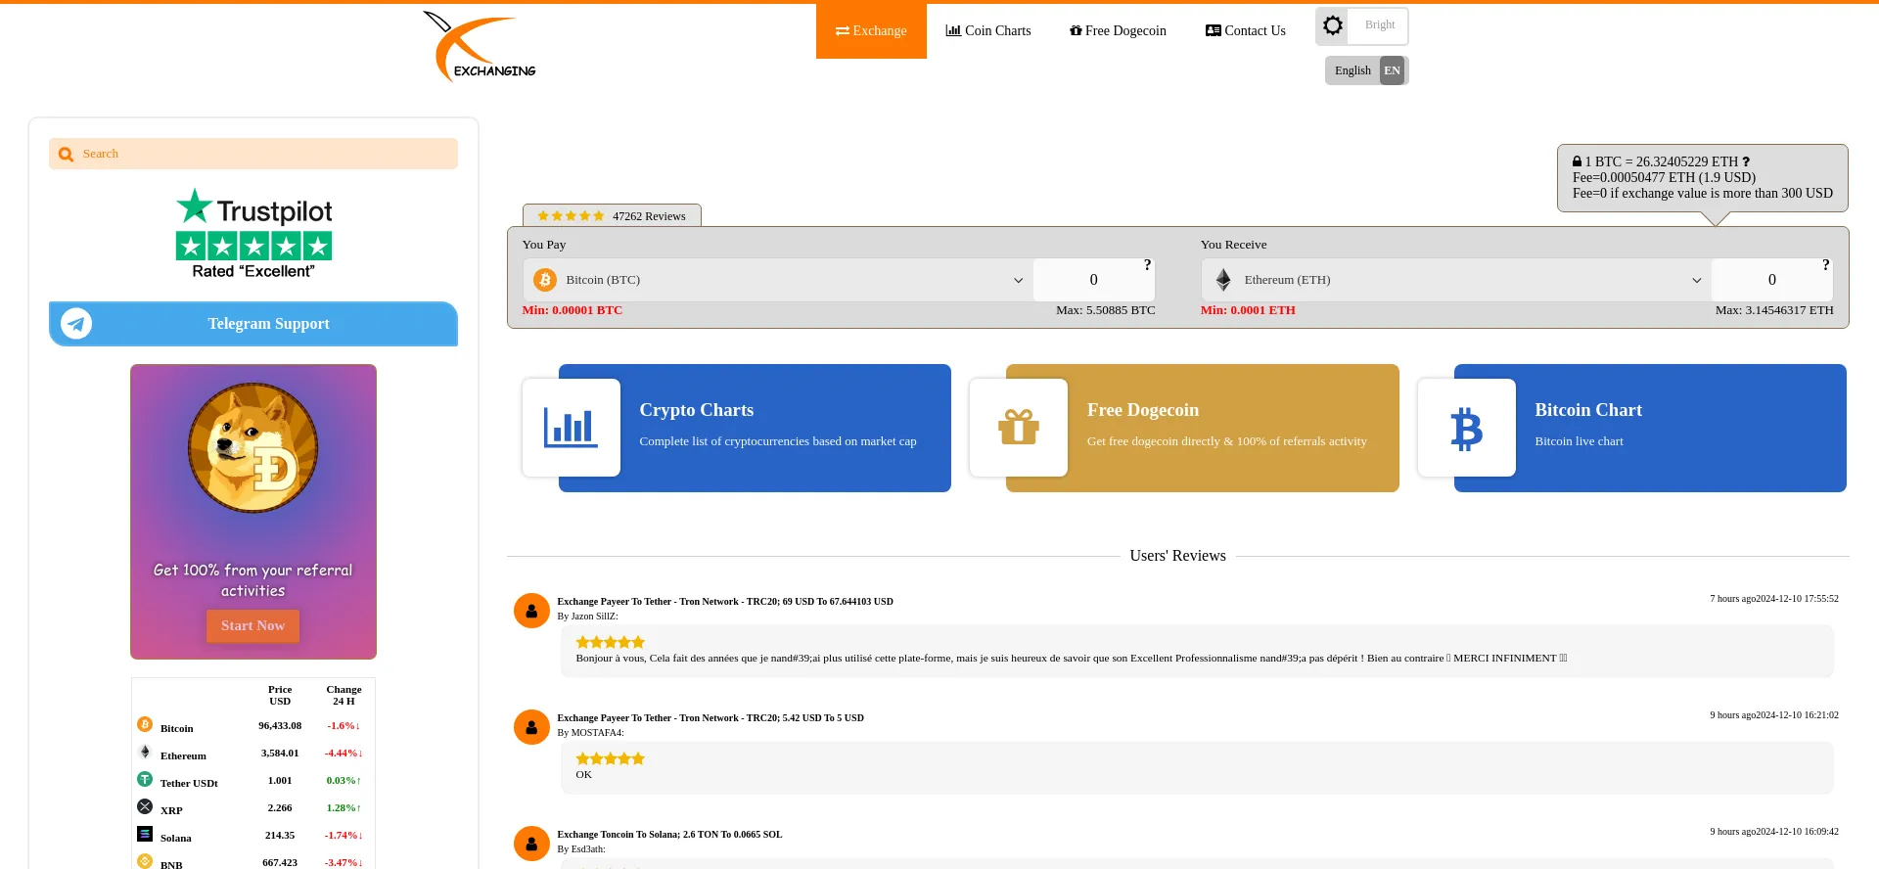Open the Telegram Support paper-plane icon

(76, 323)
